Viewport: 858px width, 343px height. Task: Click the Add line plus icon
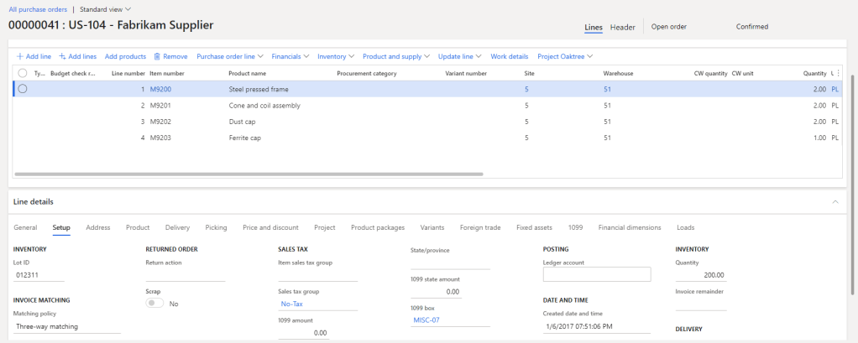tap(20, 56)
